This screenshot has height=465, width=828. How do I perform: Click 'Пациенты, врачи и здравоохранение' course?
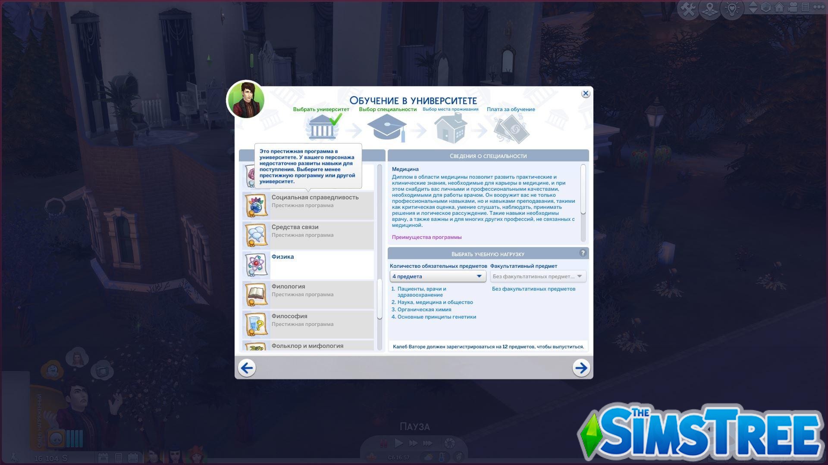[422, 292]
